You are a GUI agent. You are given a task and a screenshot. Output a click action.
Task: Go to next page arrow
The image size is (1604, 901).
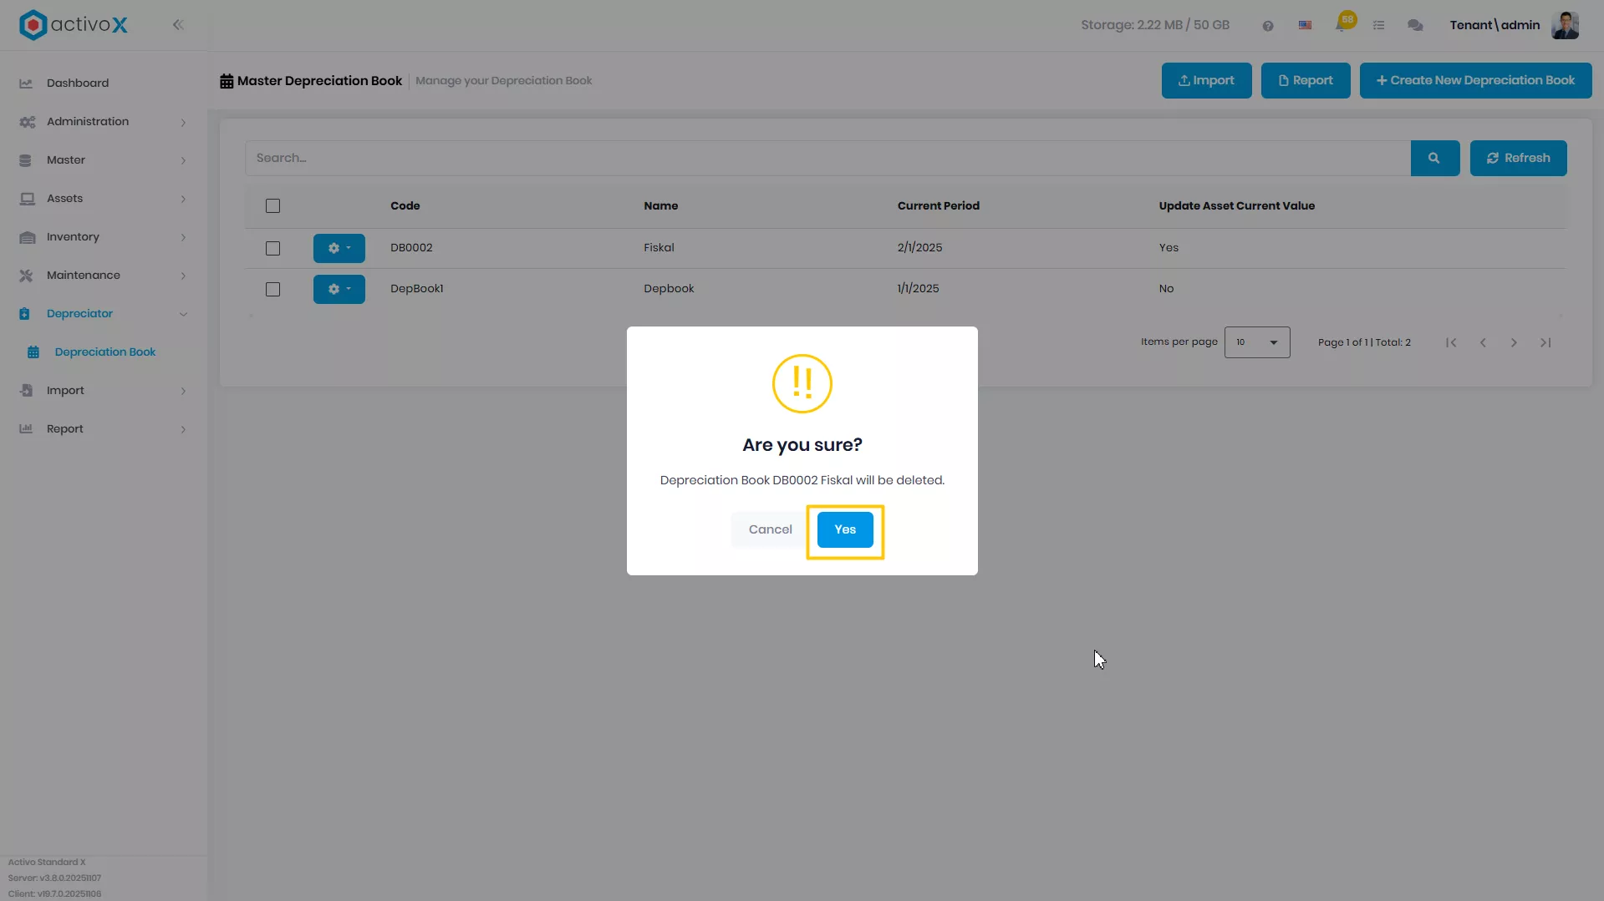(x=1514, y=343)
